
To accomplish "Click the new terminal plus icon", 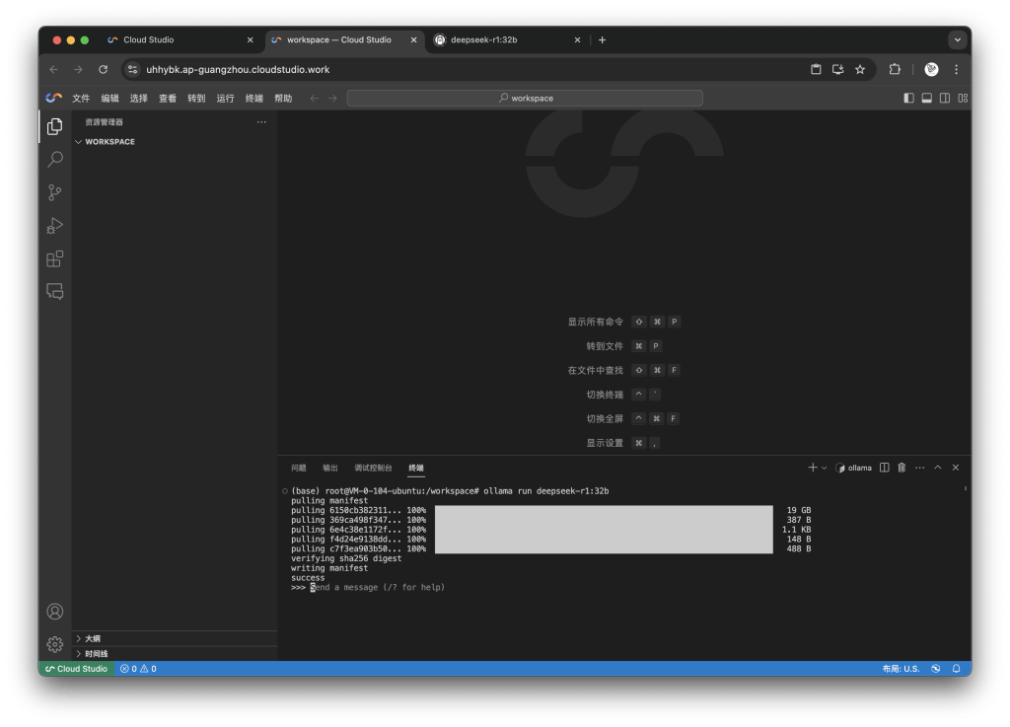I will (813, 468).
